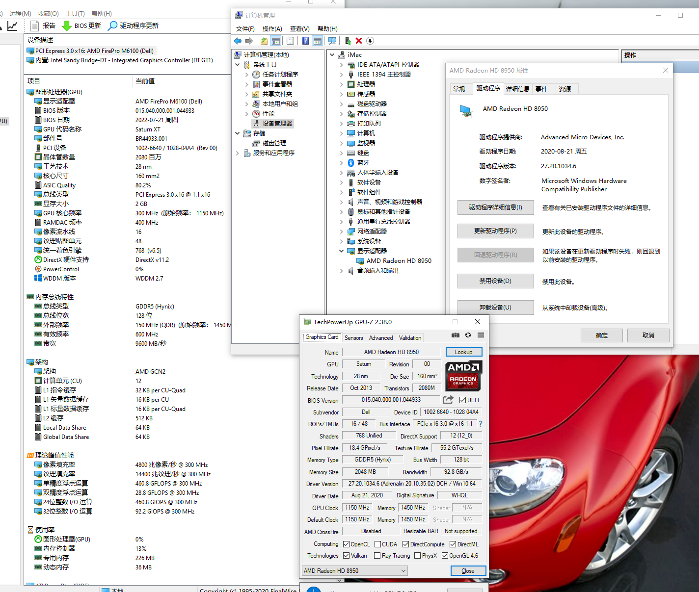Click the red X uninstall device icon
699x592 pixels.
359,41
